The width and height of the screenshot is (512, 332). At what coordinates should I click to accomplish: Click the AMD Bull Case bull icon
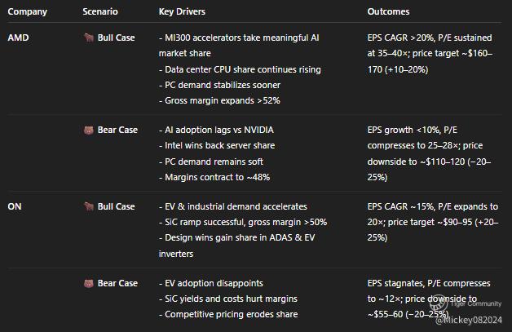pos(88,38)
